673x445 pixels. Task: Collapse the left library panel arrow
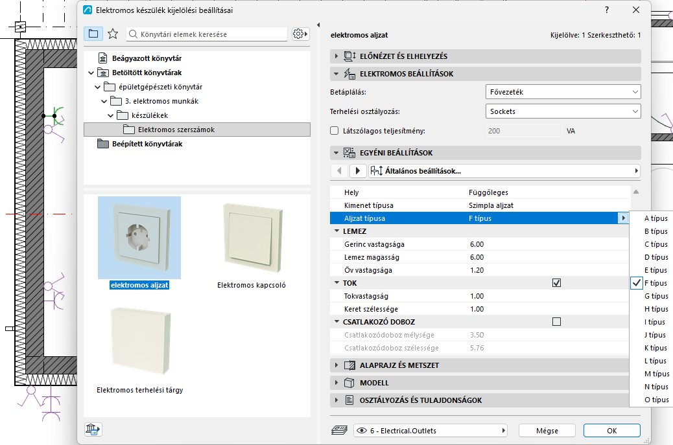[x=318, y=25]
